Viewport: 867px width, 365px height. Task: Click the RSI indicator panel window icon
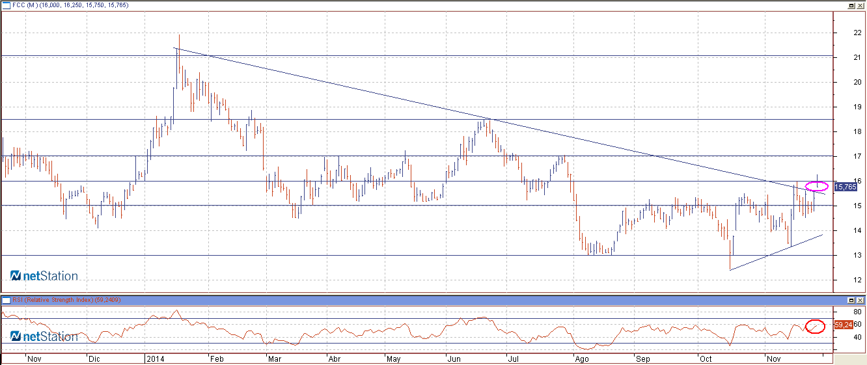point(6,300)
